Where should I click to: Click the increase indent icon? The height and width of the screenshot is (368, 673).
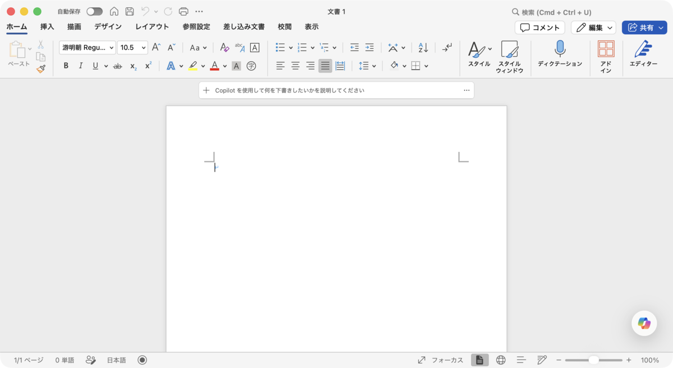click(369, 48)
